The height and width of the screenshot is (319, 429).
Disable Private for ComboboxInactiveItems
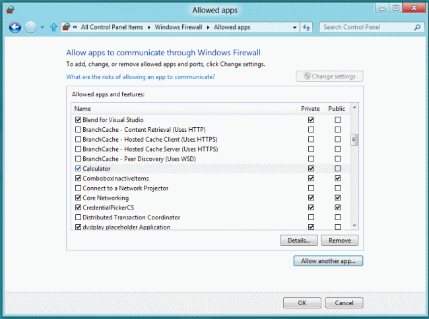pyautogui.click(x=311, y=179)
